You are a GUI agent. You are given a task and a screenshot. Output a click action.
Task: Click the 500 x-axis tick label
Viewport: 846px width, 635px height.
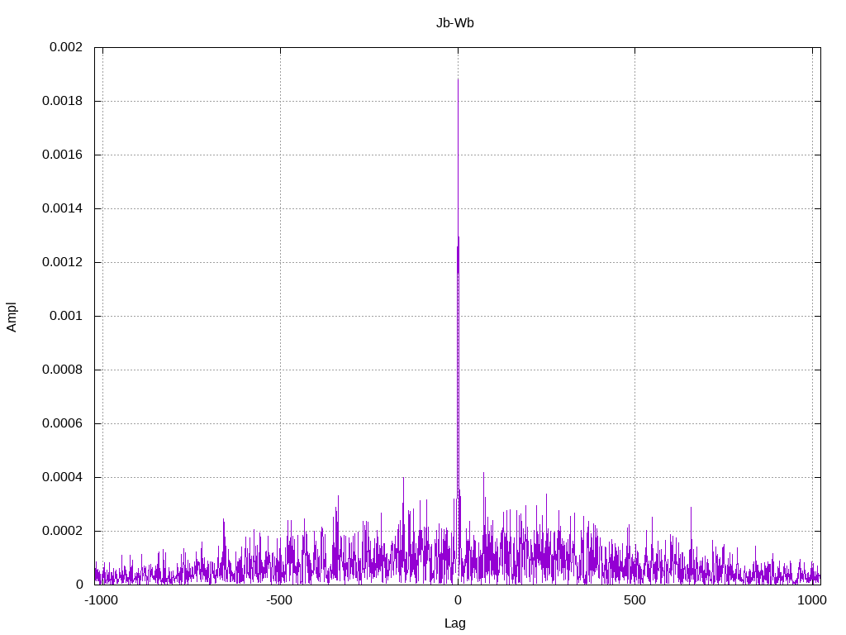coord(634,600)
